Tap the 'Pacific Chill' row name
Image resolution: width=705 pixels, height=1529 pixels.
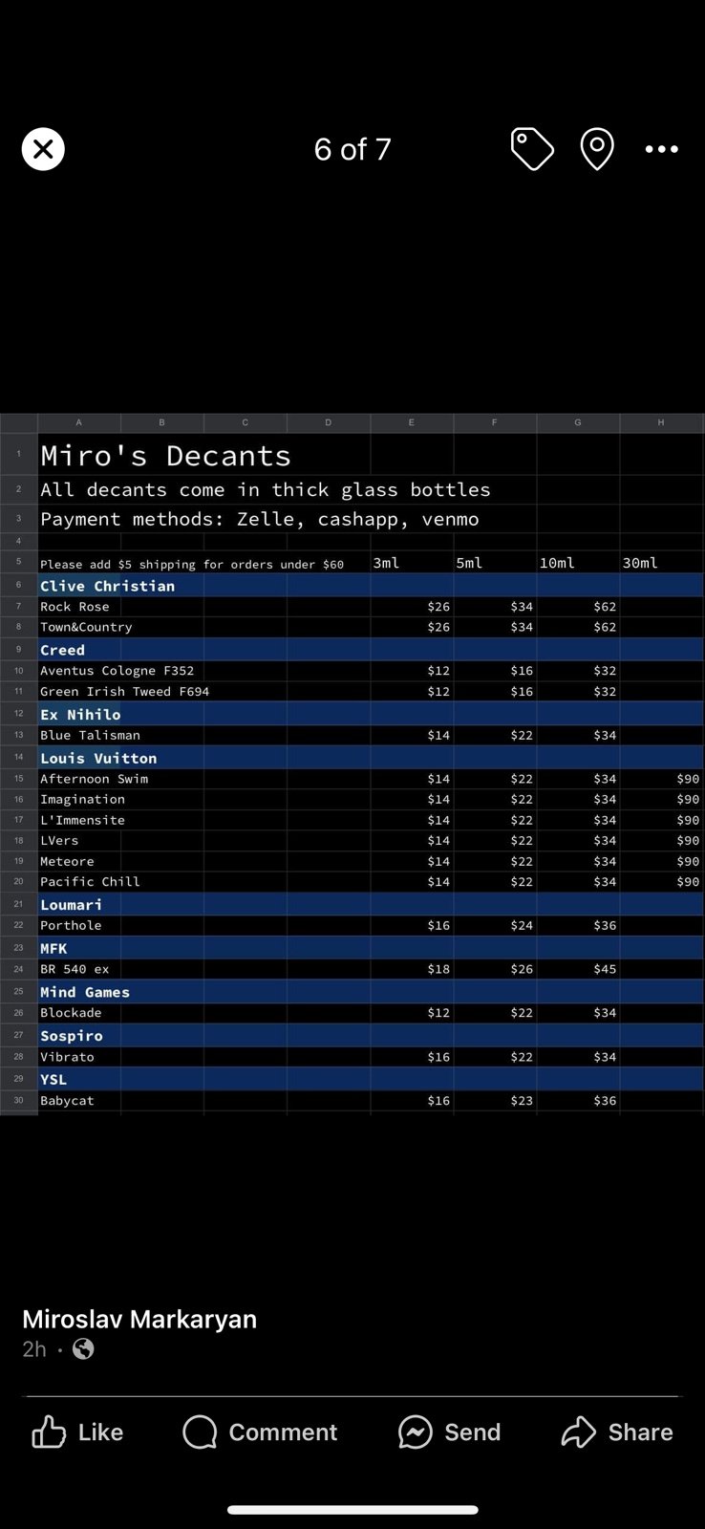(x=90, y=882)
